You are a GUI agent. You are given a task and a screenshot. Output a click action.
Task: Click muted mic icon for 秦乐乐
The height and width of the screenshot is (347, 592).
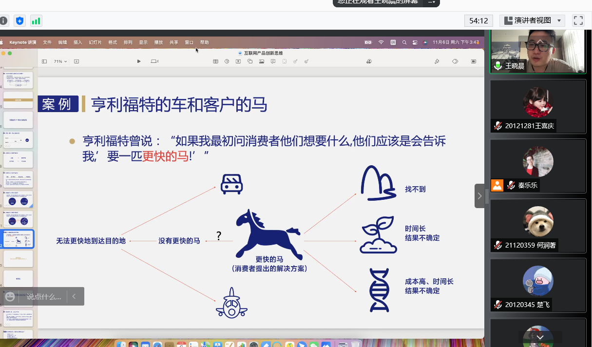click(x=511, y=185)
